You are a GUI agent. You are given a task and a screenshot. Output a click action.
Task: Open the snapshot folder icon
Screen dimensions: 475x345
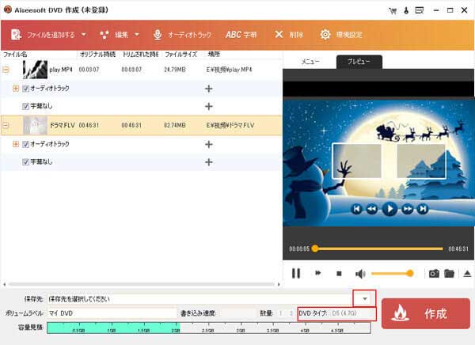pos(449,273)
